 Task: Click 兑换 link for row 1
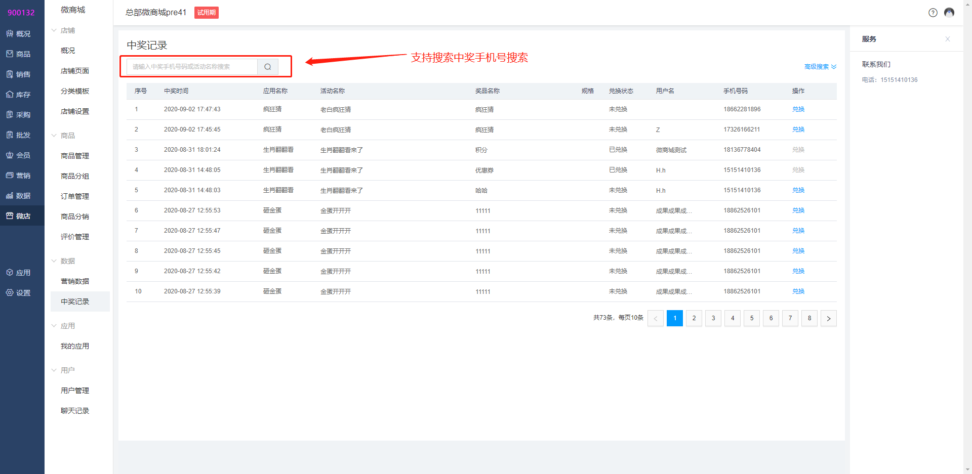tap(798, 109)
